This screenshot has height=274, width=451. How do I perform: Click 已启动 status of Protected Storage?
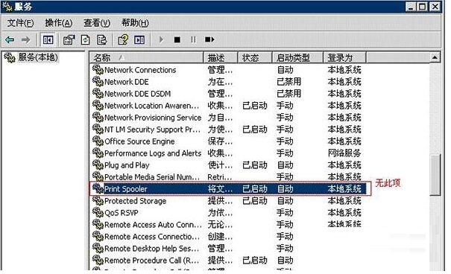(x=254, y=201)
